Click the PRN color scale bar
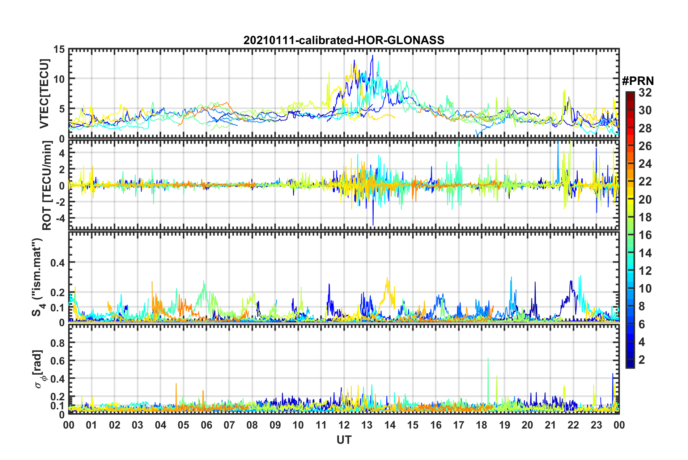The height and width of the screenshot is (460, 688). 630,230
